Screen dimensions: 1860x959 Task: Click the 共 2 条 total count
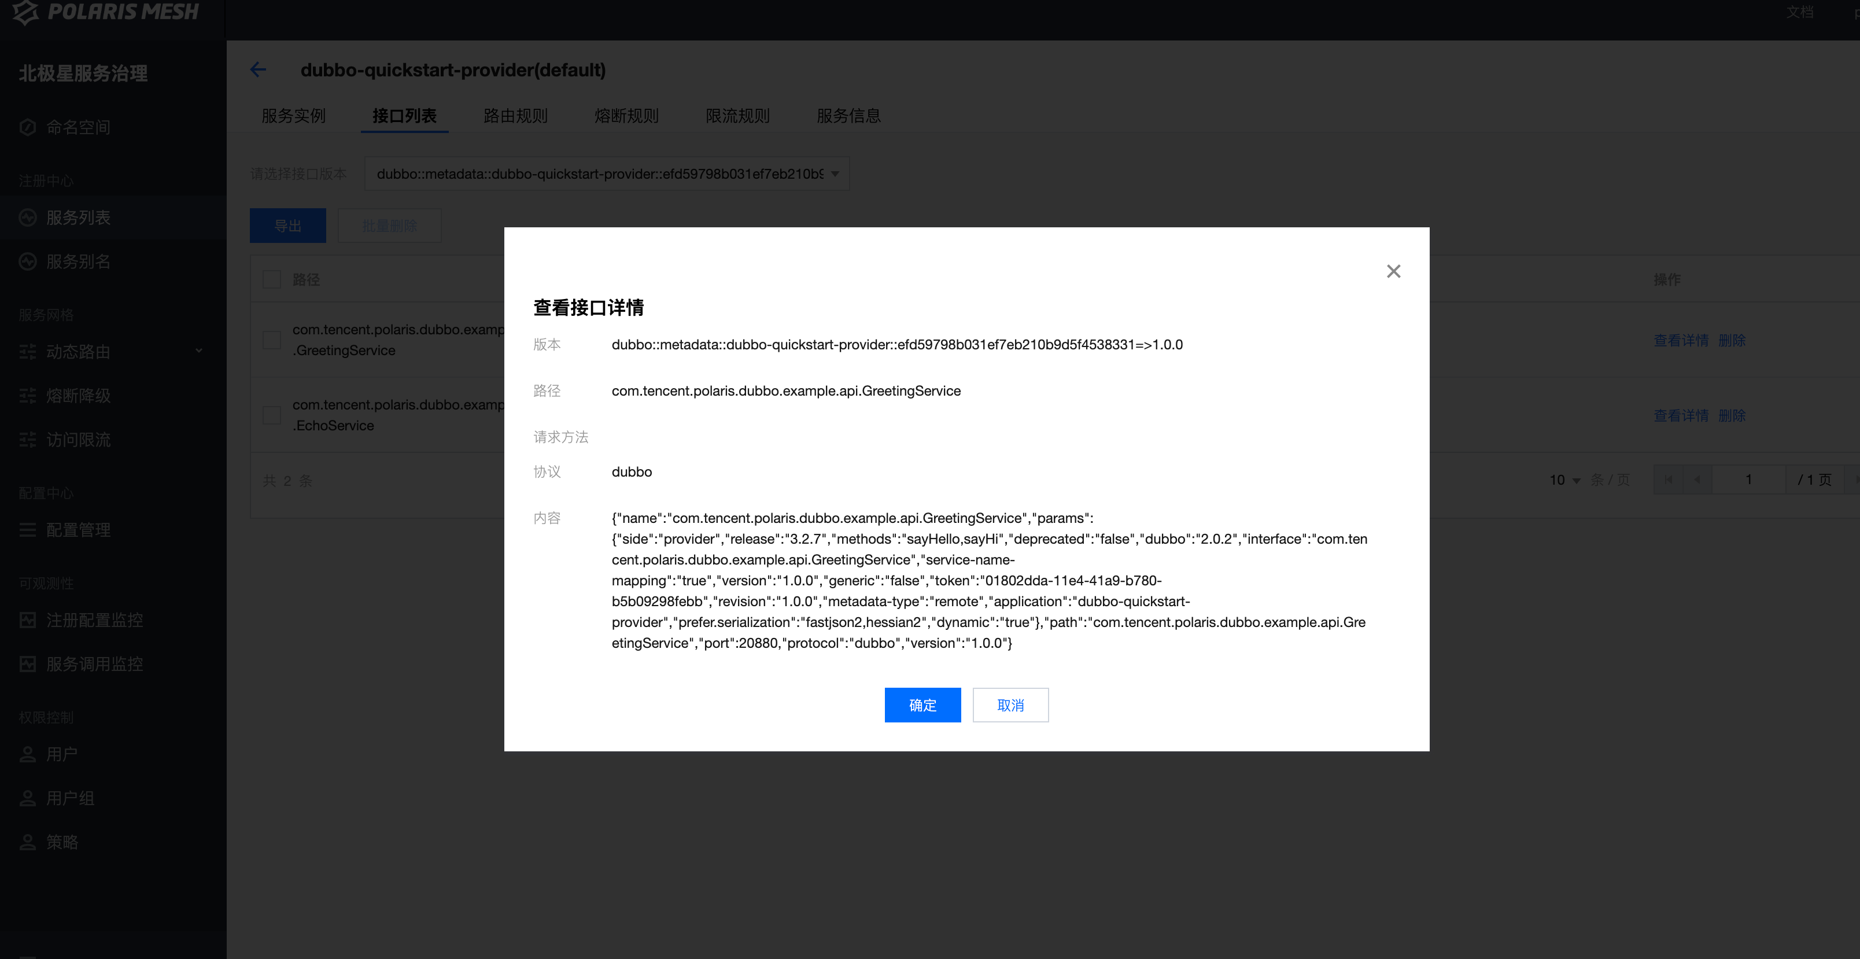287,481
